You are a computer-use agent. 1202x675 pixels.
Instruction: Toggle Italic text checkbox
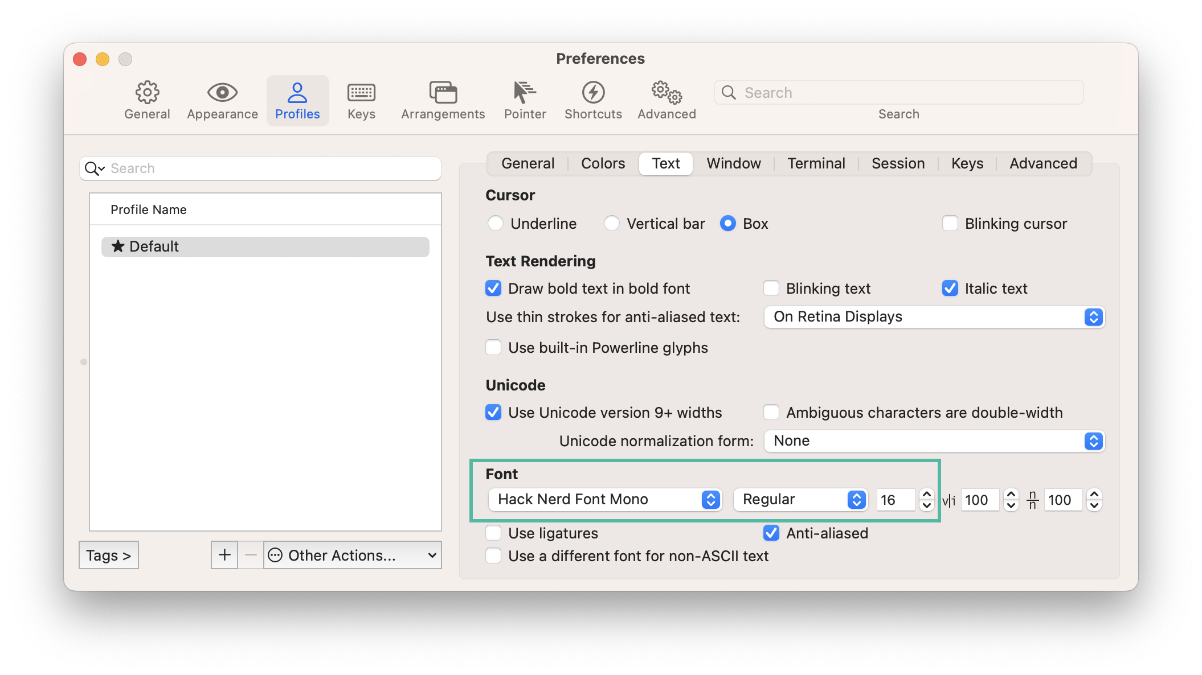[x=950, y=289]
